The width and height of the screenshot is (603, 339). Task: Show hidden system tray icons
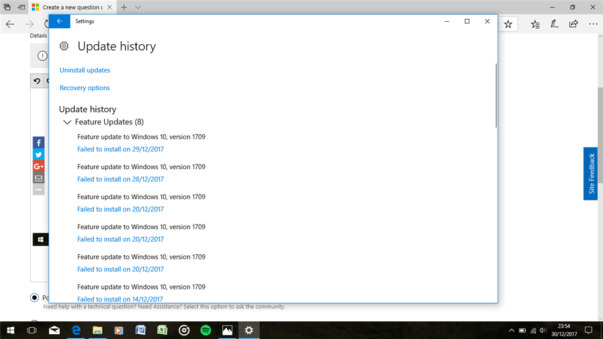tap(512, 330)
